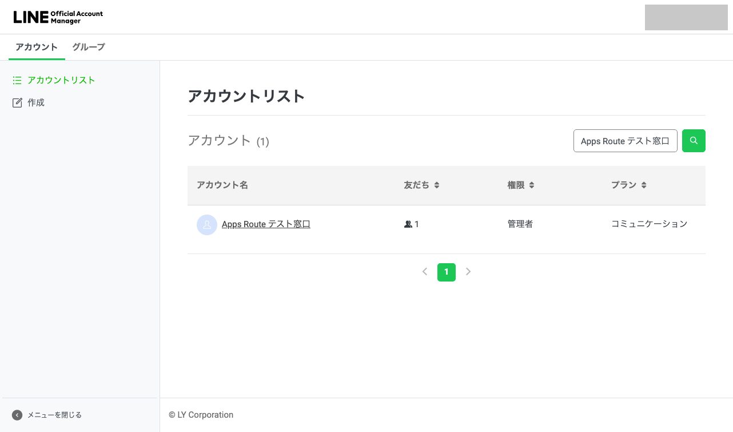Open the Apps Route テスト窓口 account link

click(266, 224)
